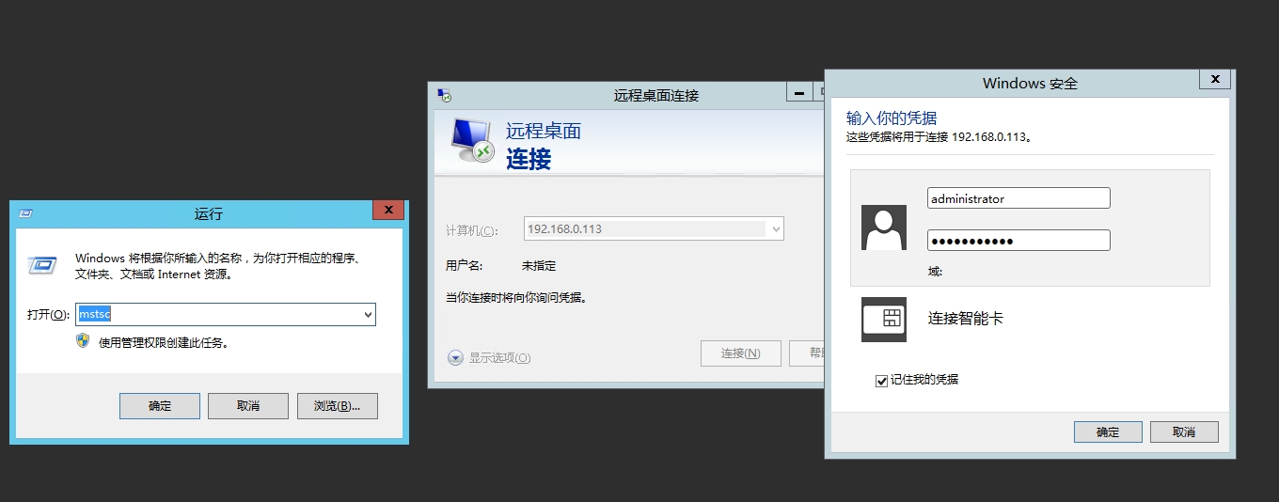Click the 打开(O): label in Run dialog
This screenshot has height=502, width=1279.
pyautogui.click(x=48, y=315)
